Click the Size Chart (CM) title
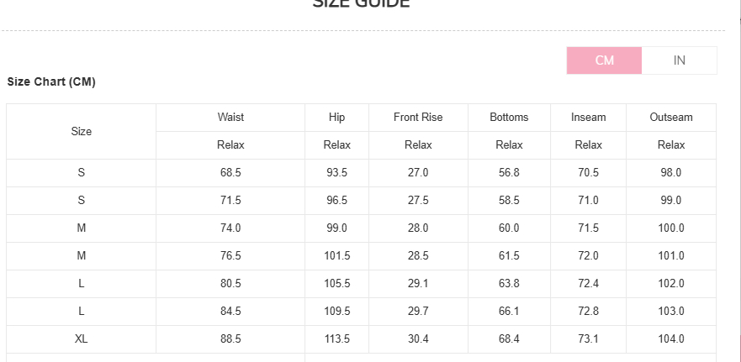Viewport: 741px width, 362px height. click(x=51, y=82)
